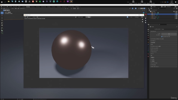This screenshot has height=100, width=178.
Task: Open Output properties tab icon
Action: (x=148, y=31)
